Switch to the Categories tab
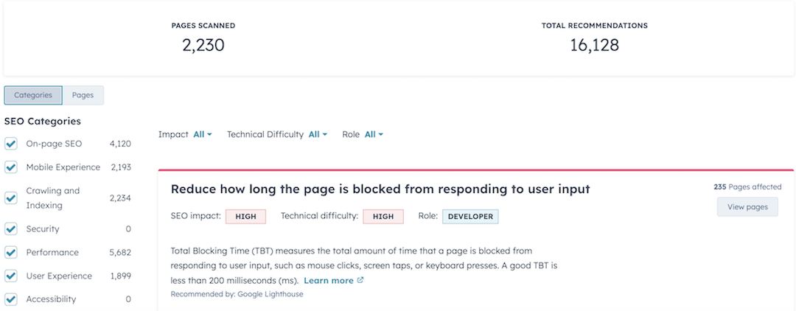 (x=33, y=95)
